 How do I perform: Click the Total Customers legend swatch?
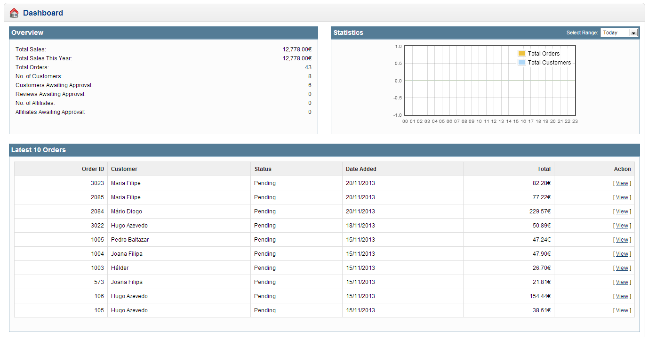click(x=521, y=62)
